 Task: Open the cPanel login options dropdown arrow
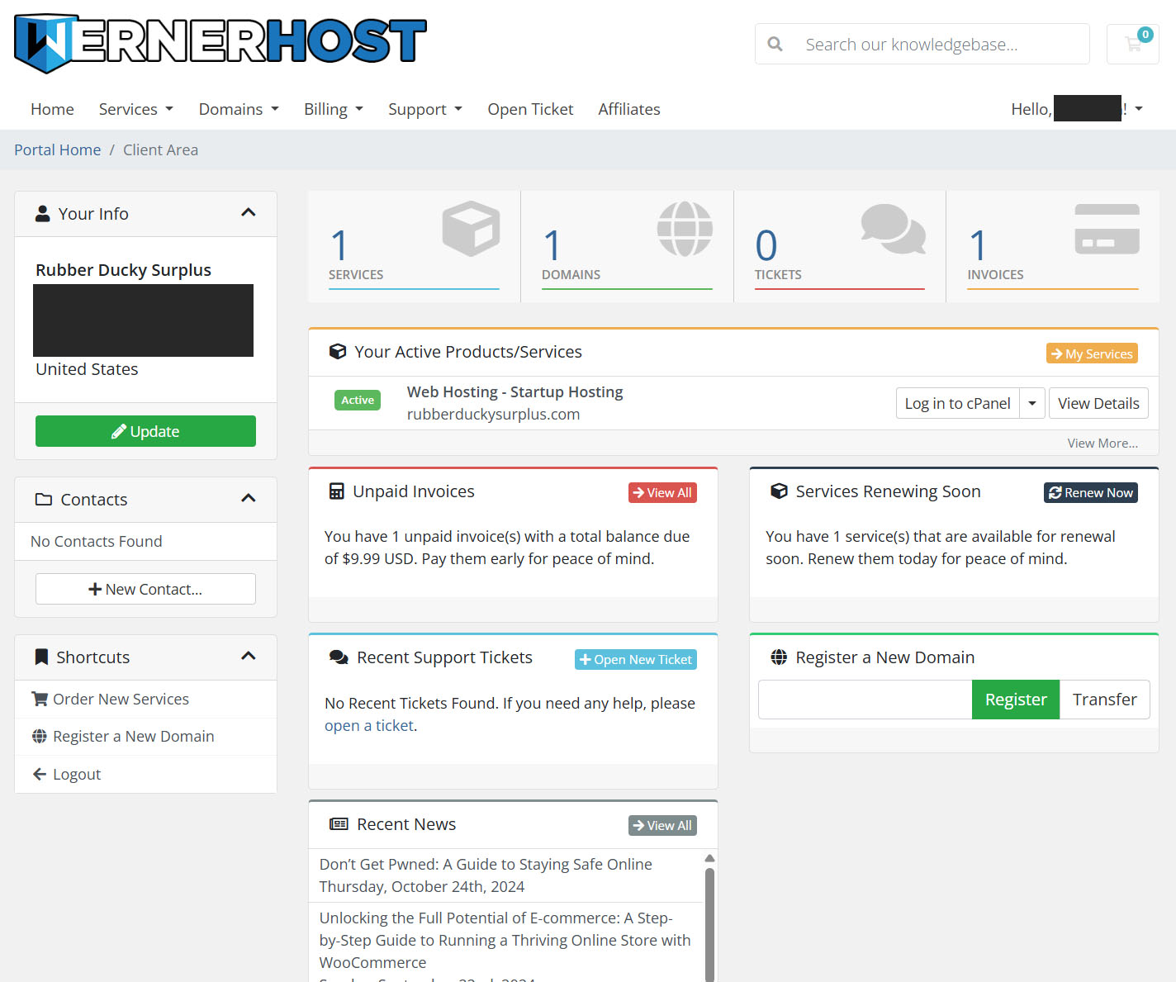click(x=1032, y=403)
